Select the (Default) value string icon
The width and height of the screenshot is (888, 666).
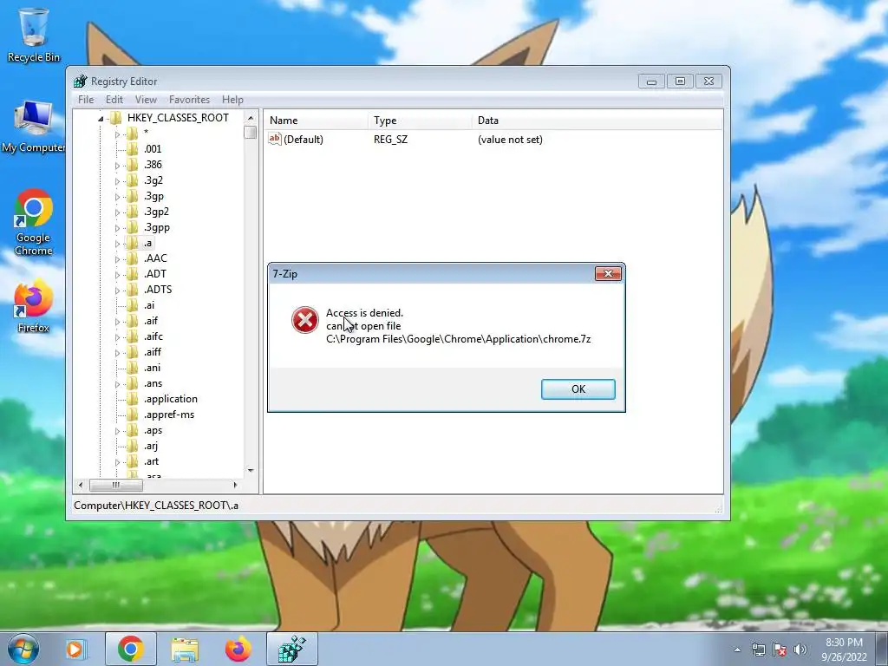pos(275,139)
